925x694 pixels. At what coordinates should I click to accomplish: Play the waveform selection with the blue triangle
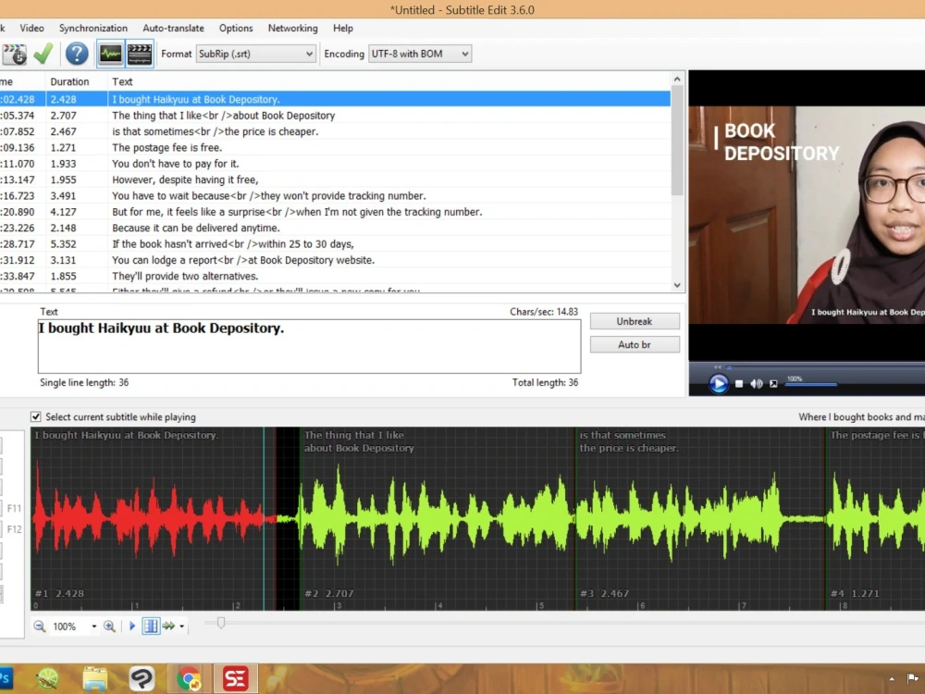tap(132, 626)
